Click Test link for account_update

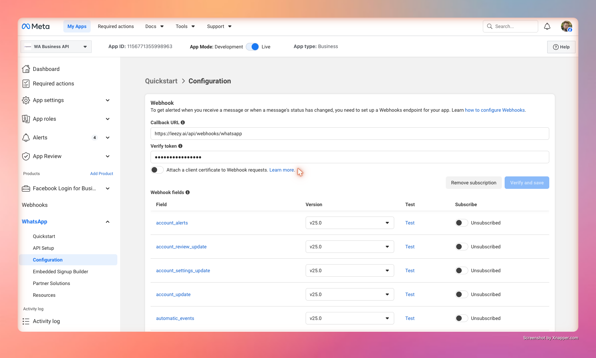click(410, 294)
